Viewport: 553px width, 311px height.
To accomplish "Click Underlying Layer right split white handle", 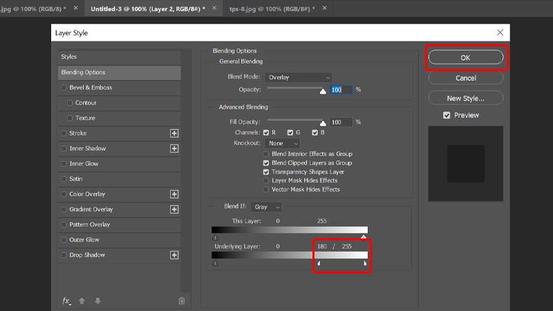I will point(365,263).
